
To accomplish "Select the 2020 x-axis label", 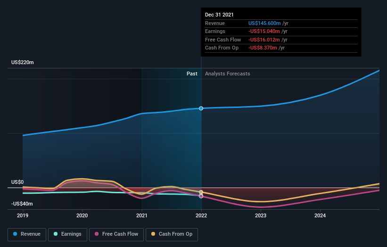I will point(82,216).
